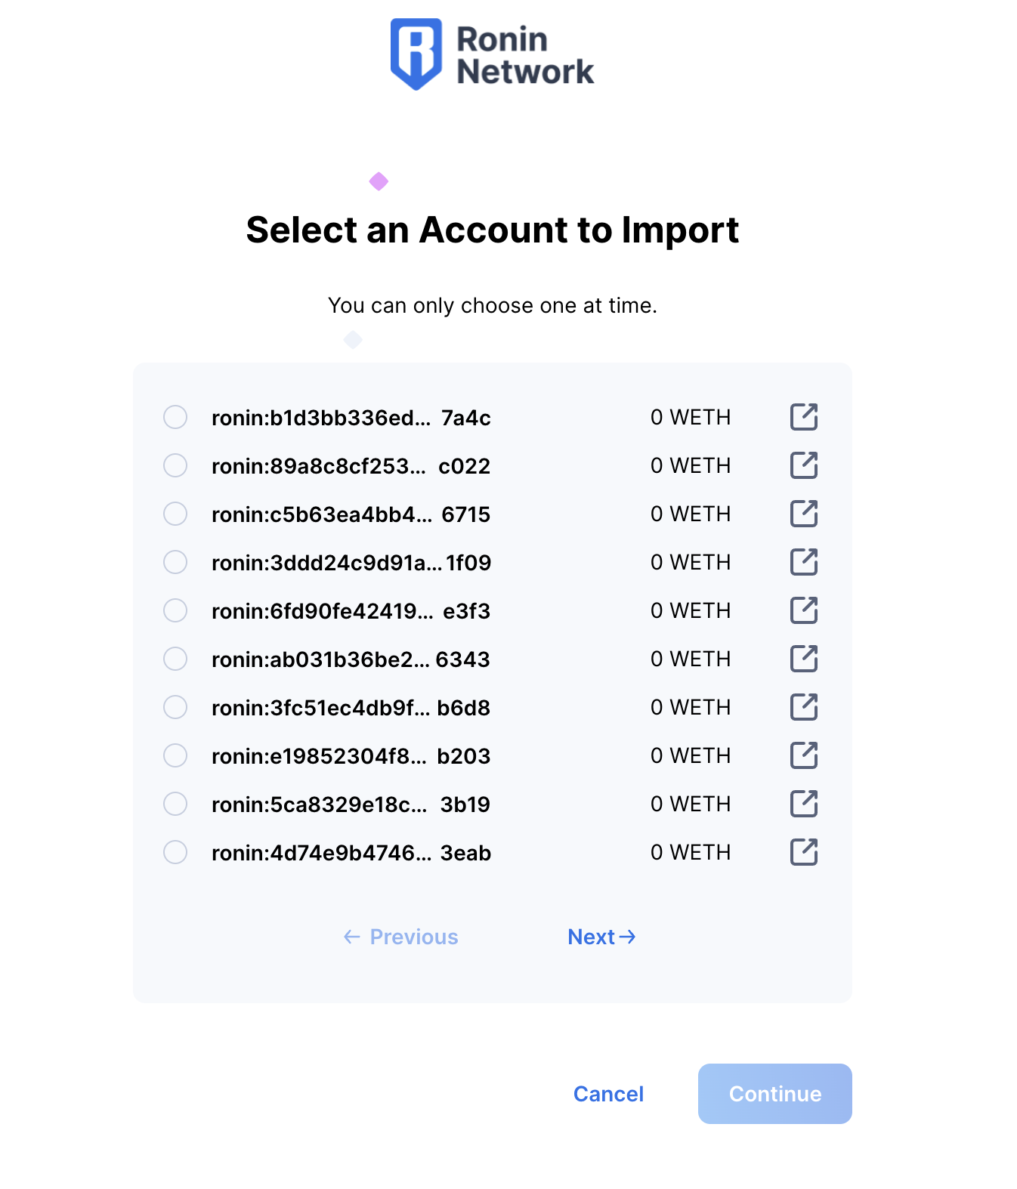
Task: Open external link for account ending 3eab
Action: [x=804, y=852]
